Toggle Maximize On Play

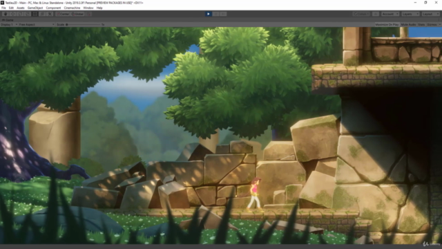click(x=387, y=25)
